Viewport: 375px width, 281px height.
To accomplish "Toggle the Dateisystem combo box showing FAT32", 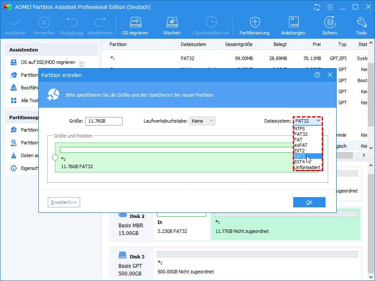I will (308, 121).
